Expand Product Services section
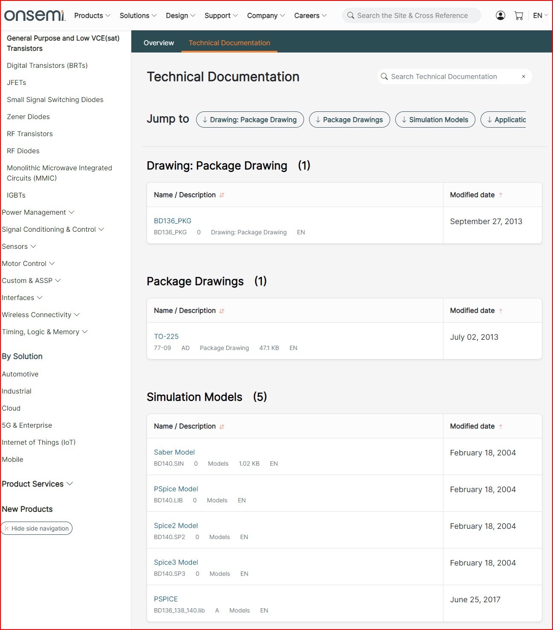 point(37,484)
